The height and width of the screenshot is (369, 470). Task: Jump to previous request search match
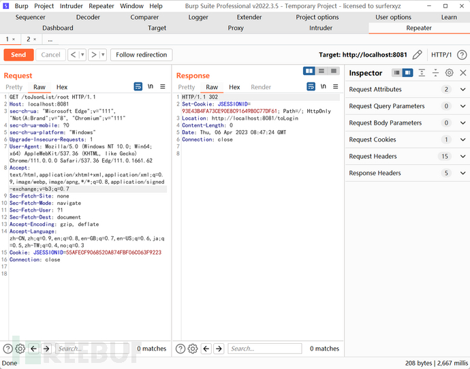(34, 349)
